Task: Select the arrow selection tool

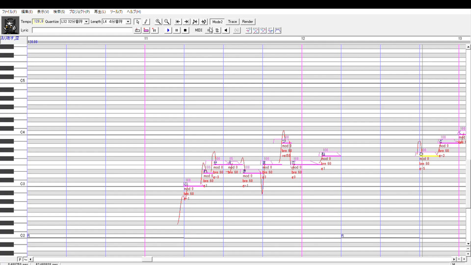Action: [x=137, y=22]
